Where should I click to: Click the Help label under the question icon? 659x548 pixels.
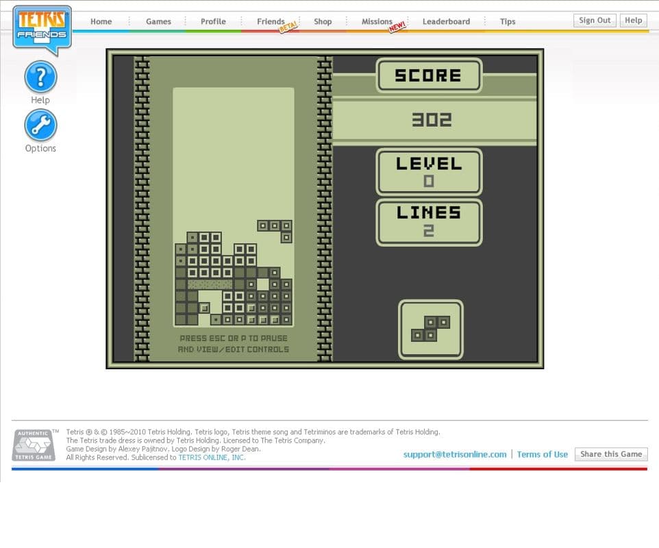pyautogui.click(x=40, y=100)
